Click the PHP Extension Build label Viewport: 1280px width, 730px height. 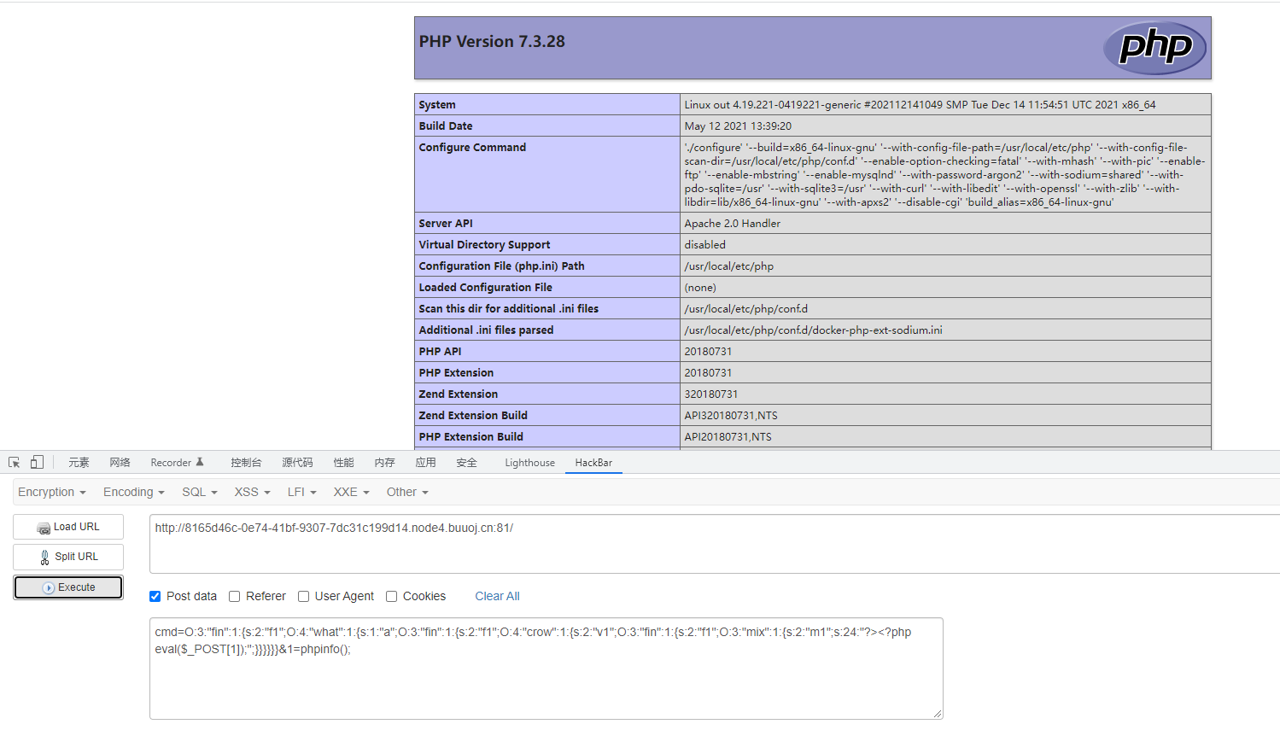[x=471, y=436]
